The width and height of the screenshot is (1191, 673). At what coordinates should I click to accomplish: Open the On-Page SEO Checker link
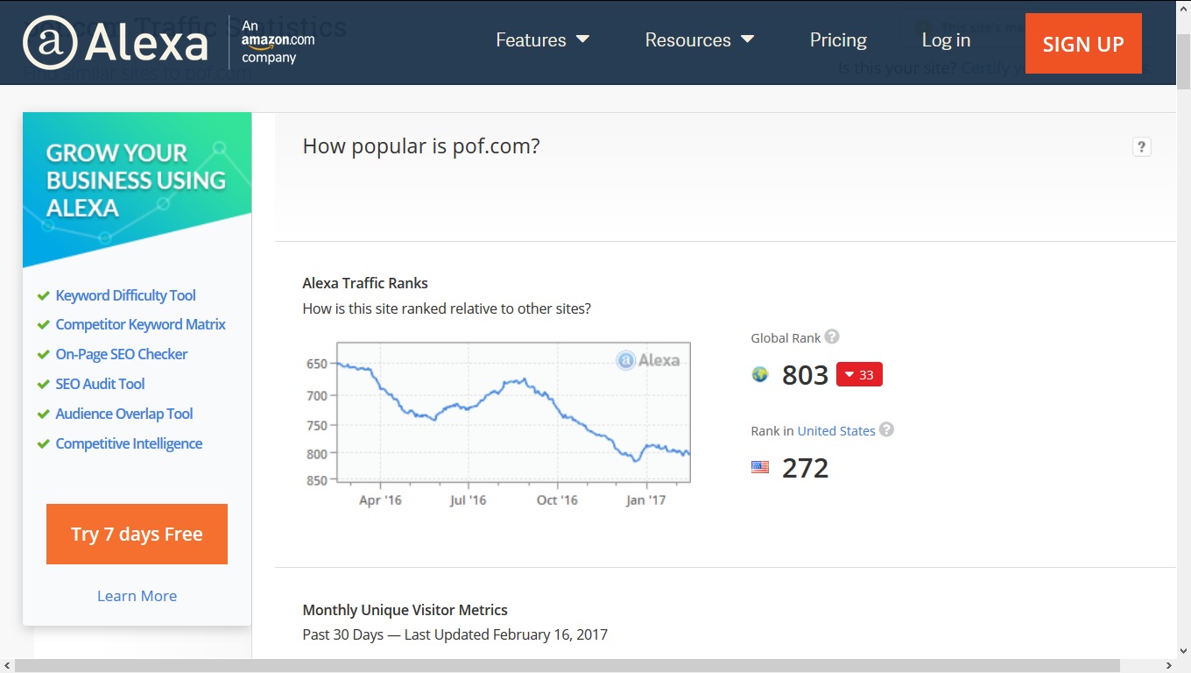[122, 354]
